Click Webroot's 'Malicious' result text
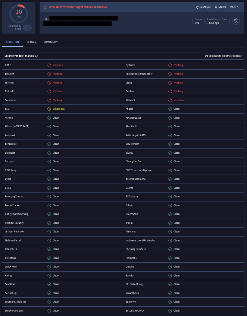The height and width of the screenshot is (316, 247). pos(179,100)
